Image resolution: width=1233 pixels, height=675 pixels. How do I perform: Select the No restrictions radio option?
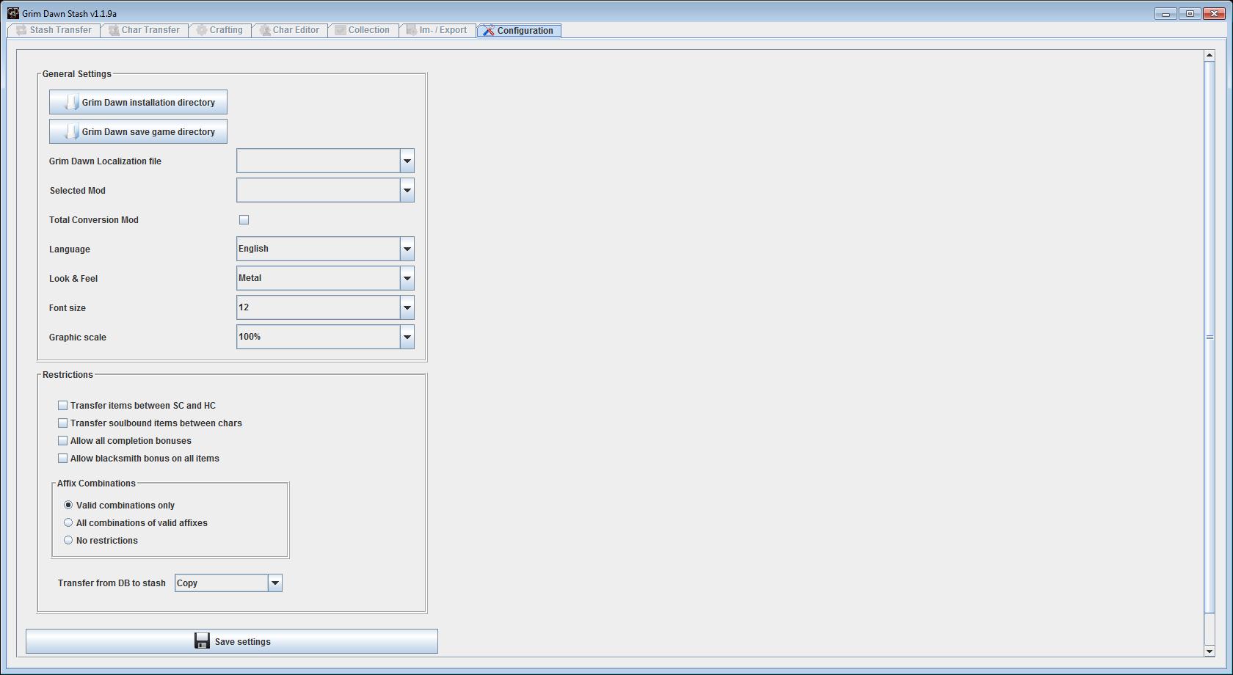coord(68,540)
